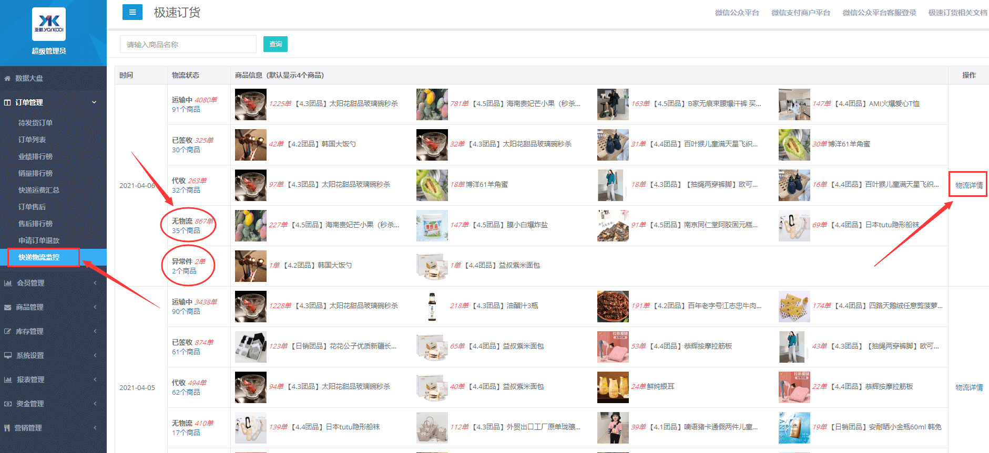Image resolution: width=989 pixels, height=453 pixels.
Task: Click the 商品管理 envelope icon
Action: tap(8, 307)
